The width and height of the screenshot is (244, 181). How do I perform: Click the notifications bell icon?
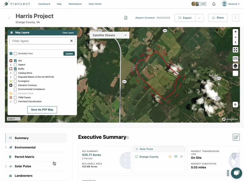214,4
